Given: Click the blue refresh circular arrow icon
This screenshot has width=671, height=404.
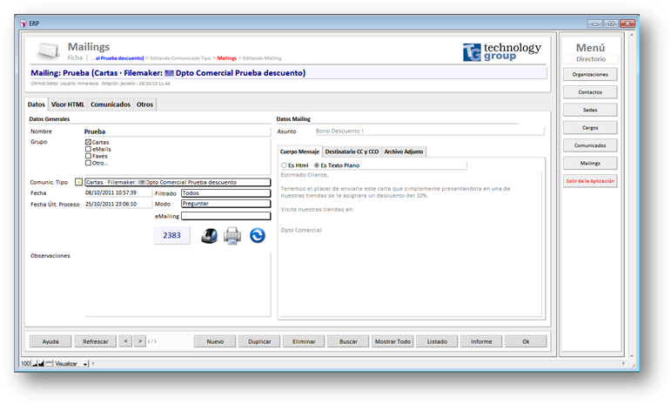Looking at the screenshot, I should [258, 235].
